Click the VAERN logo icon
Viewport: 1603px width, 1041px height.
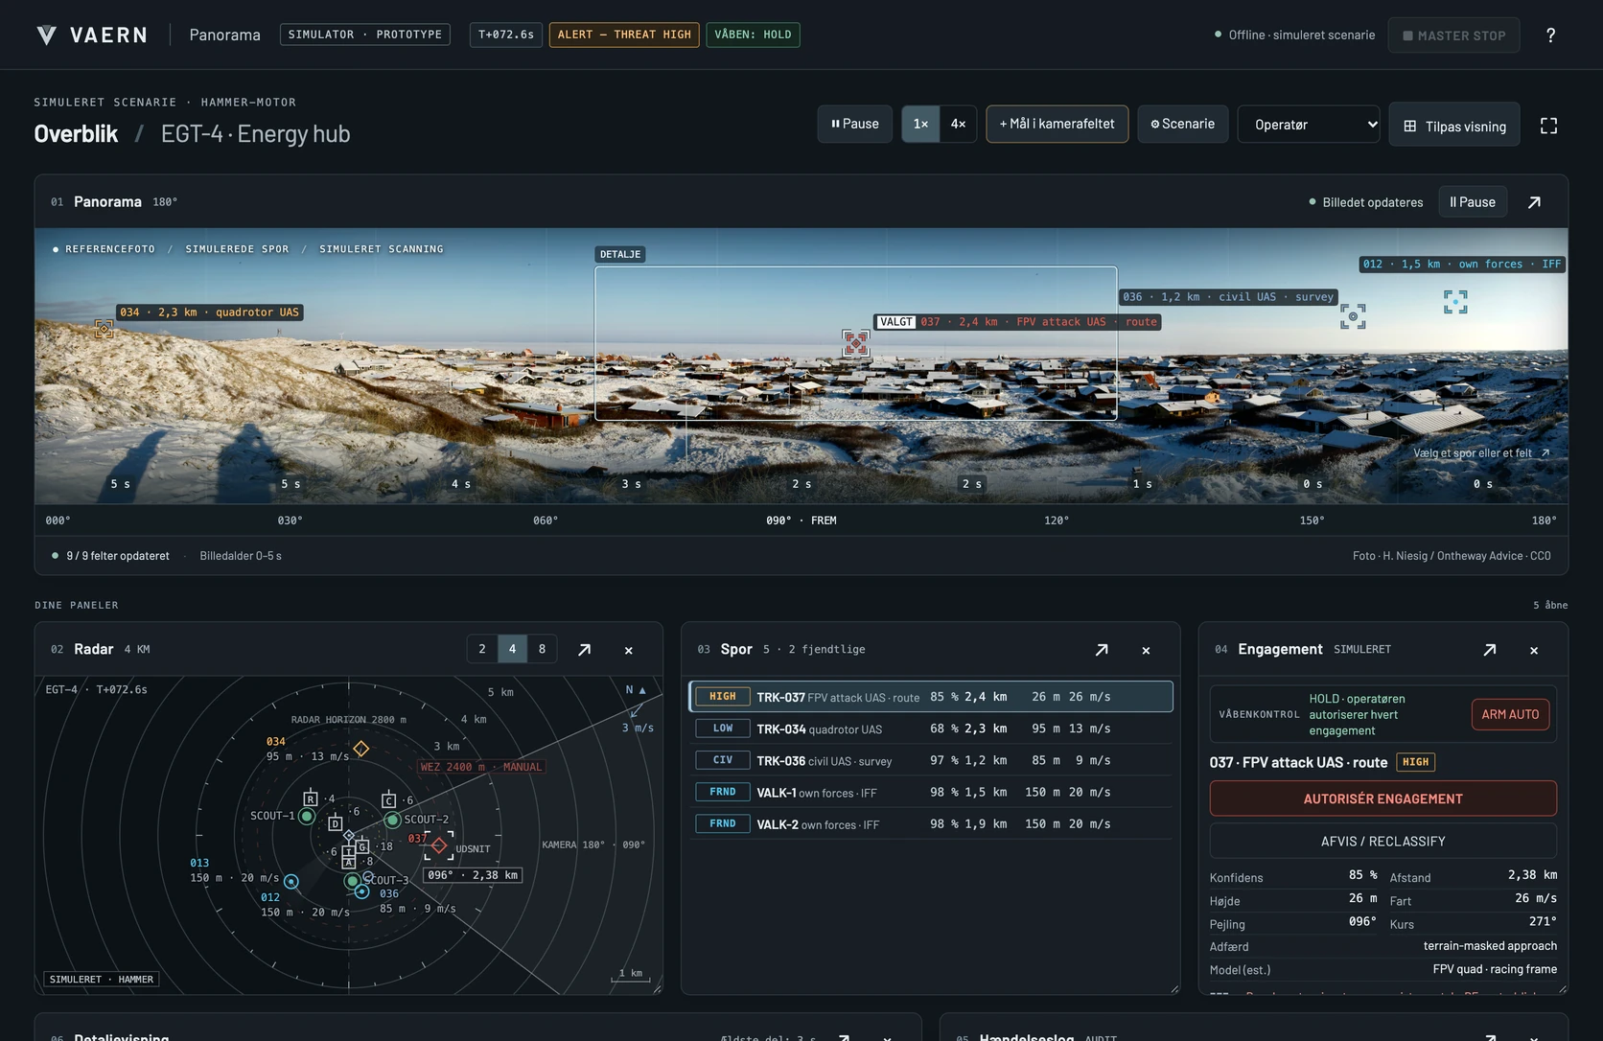point(46,35)
